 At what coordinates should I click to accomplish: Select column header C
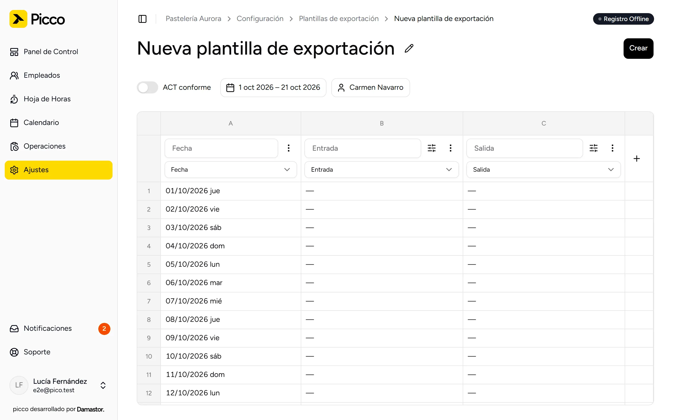[x=544, y=123]
